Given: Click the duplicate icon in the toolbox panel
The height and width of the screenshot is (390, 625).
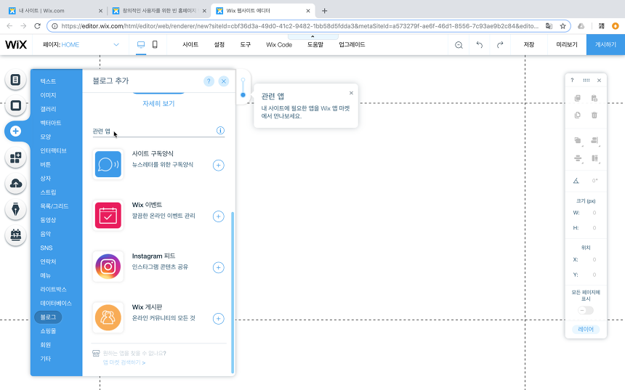Looking at the screenshot, I should tap(577, 115).
